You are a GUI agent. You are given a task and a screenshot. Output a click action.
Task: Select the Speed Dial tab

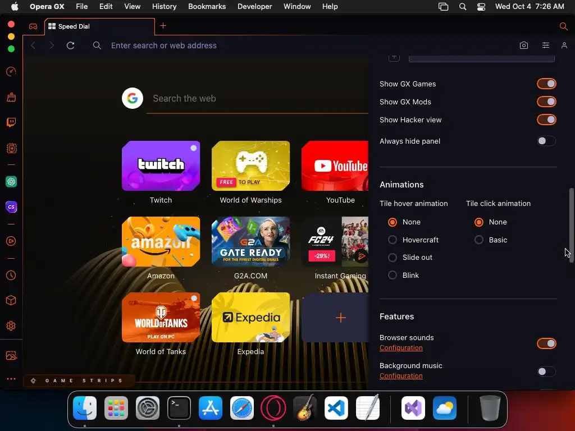pyautogui.click(x=100, y=26)
